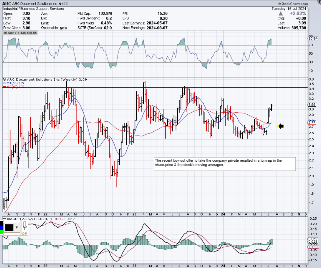Image resolution: width=321 pixels, height=268 pixels.
Task: Click the MACD line legend swatch
Action: 5,219
